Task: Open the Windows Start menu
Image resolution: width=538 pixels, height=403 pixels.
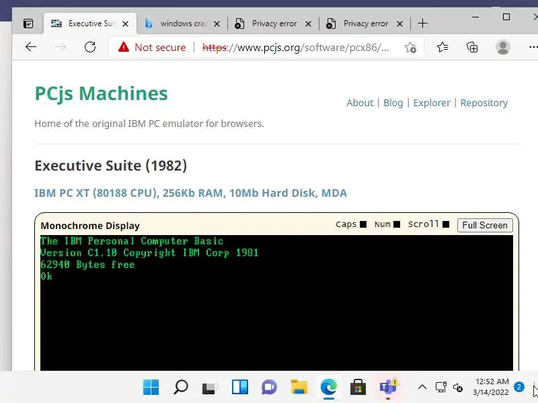Action: tap(151, 388)
